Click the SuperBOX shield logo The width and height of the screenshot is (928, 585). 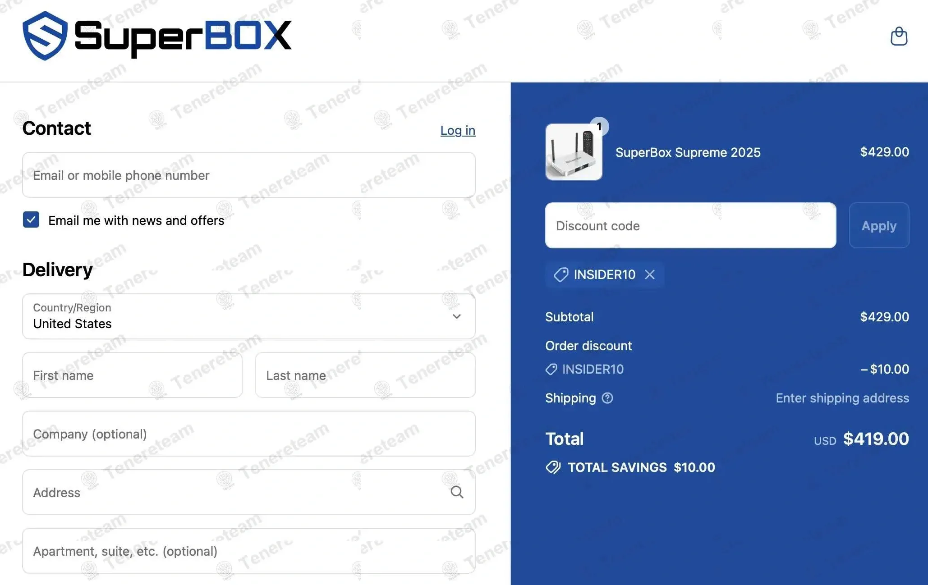[x=45, y=36]
